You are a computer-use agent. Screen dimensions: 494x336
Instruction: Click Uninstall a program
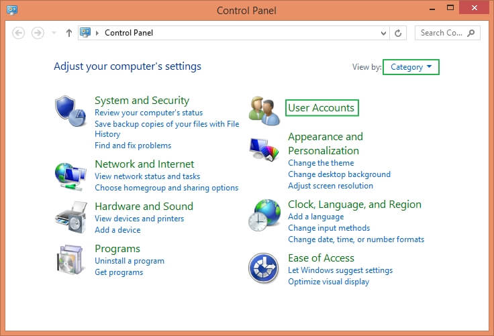point(130,261)
